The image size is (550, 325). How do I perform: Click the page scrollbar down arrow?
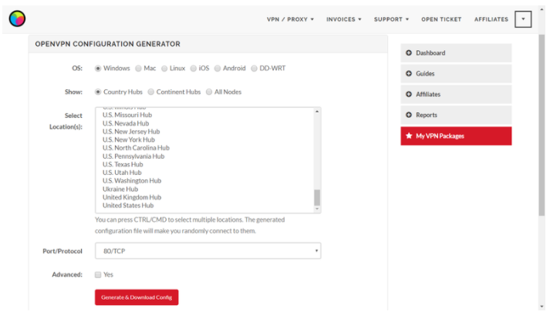click(x=542, y=307)
